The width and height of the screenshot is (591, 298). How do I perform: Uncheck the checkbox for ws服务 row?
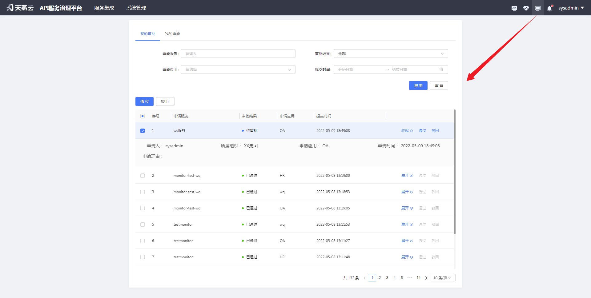coord(143,130)
